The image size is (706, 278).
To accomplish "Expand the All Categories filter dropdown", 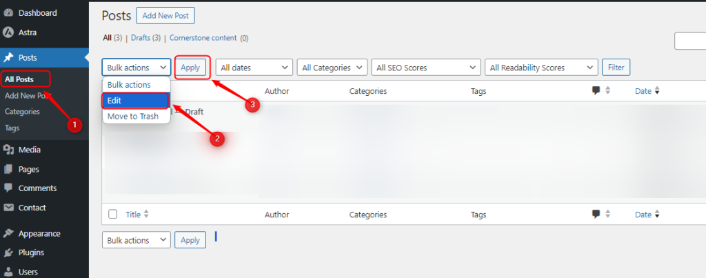I will click(x=333, y=68).
